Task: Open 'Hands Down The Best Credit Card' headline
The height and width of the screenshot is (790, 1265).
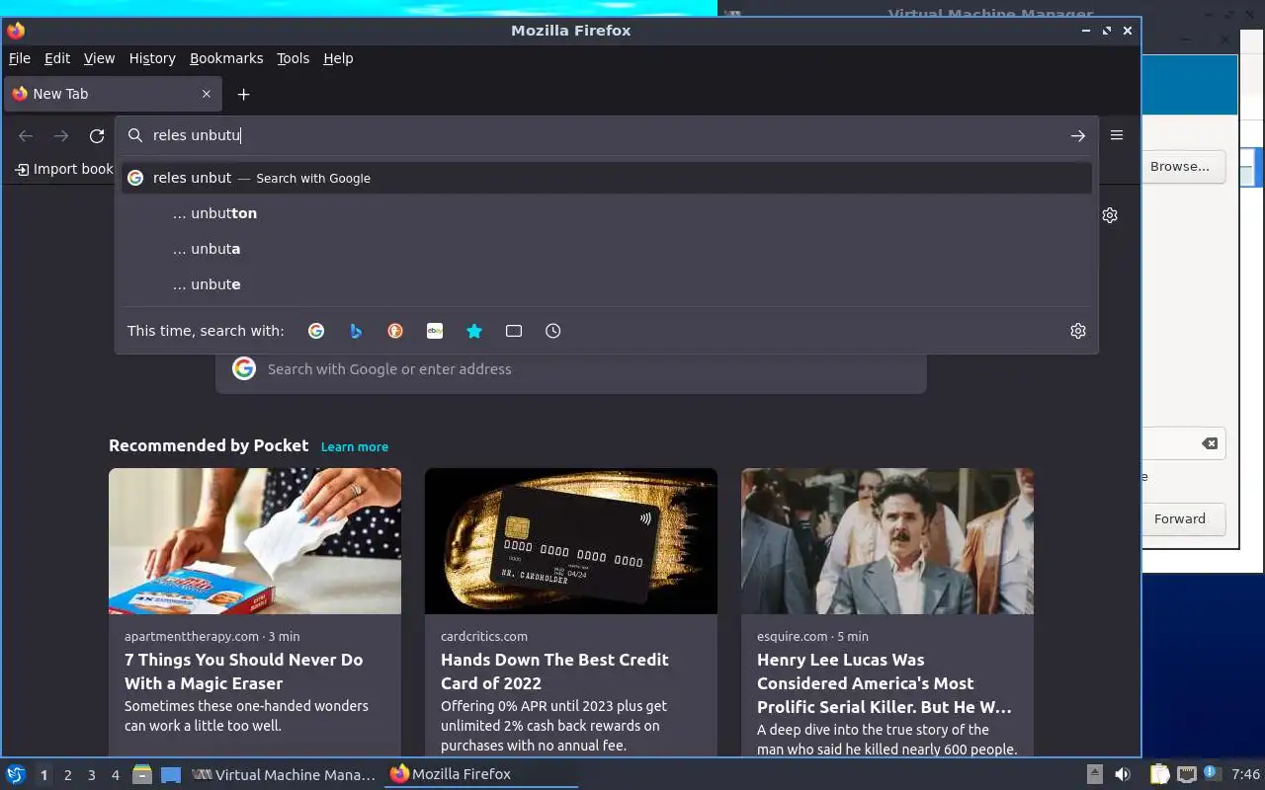Action: 554,671
